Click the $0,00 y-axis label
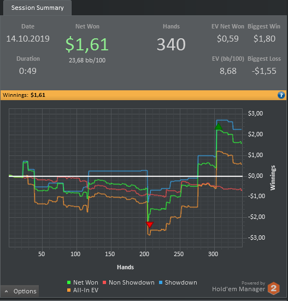The image size is (288, 301). (x=255, y=176)
